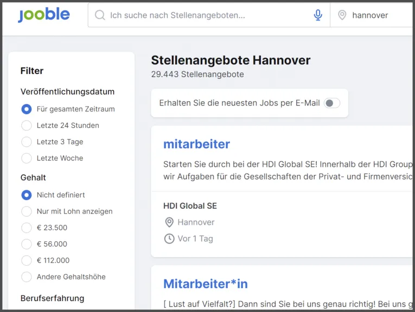This screenshot has height=312, width=415.
Task: Click the Vor 1 Tag posting date
Action: [195, 239]
